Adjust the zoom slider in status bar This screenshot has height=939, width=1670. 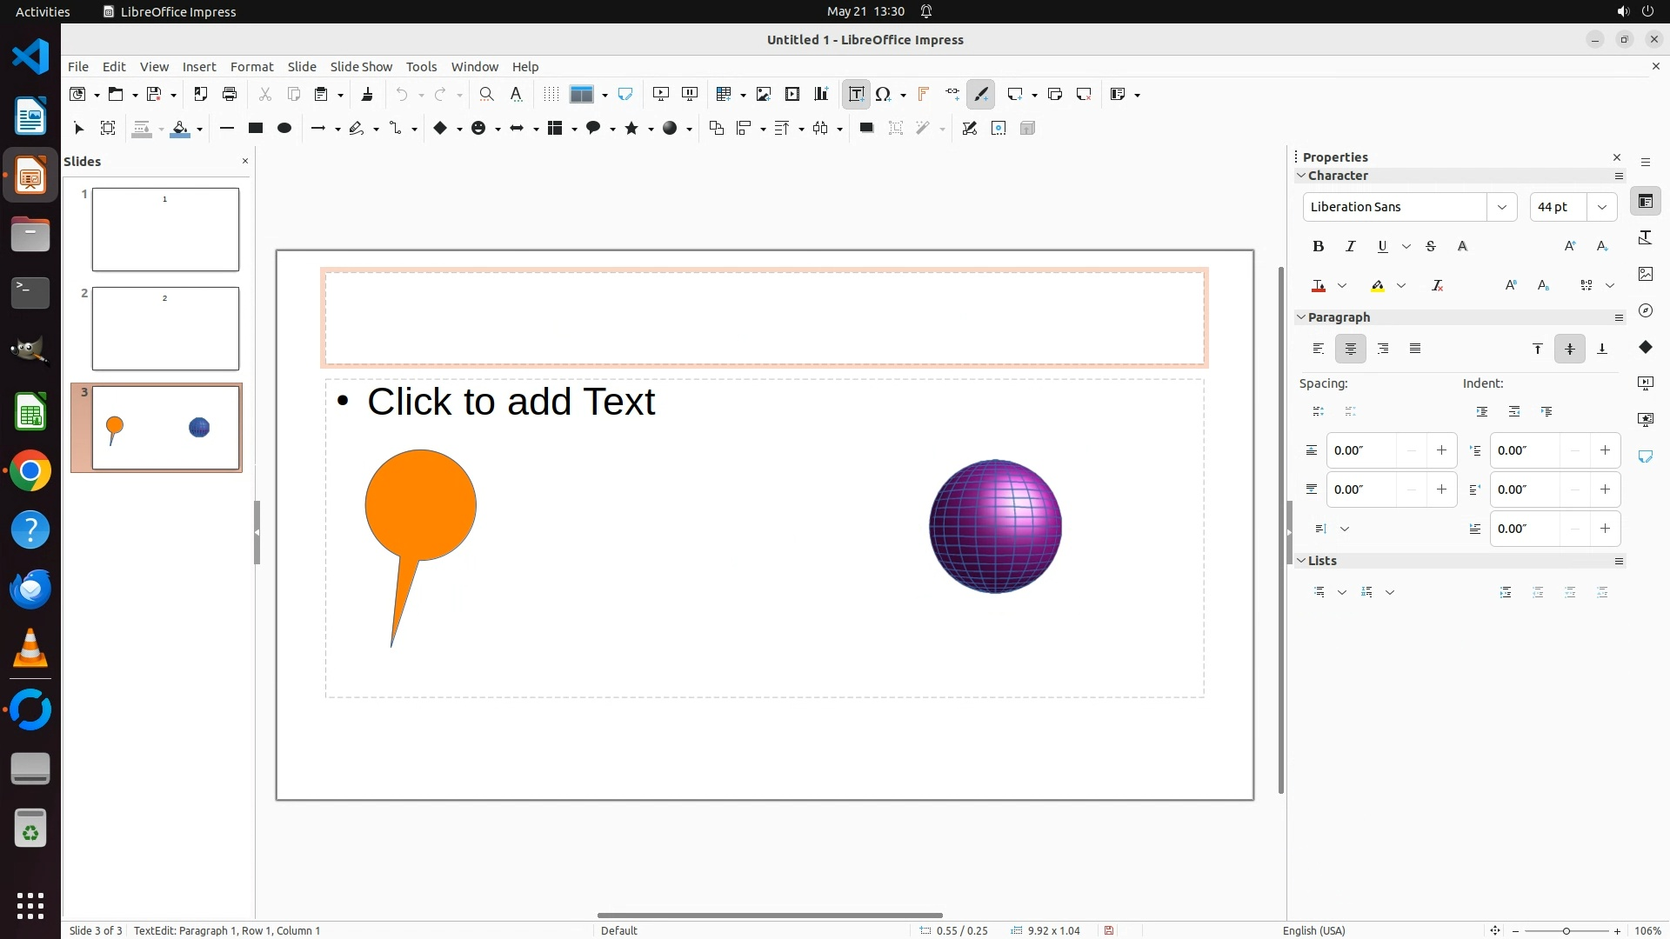1566,930
